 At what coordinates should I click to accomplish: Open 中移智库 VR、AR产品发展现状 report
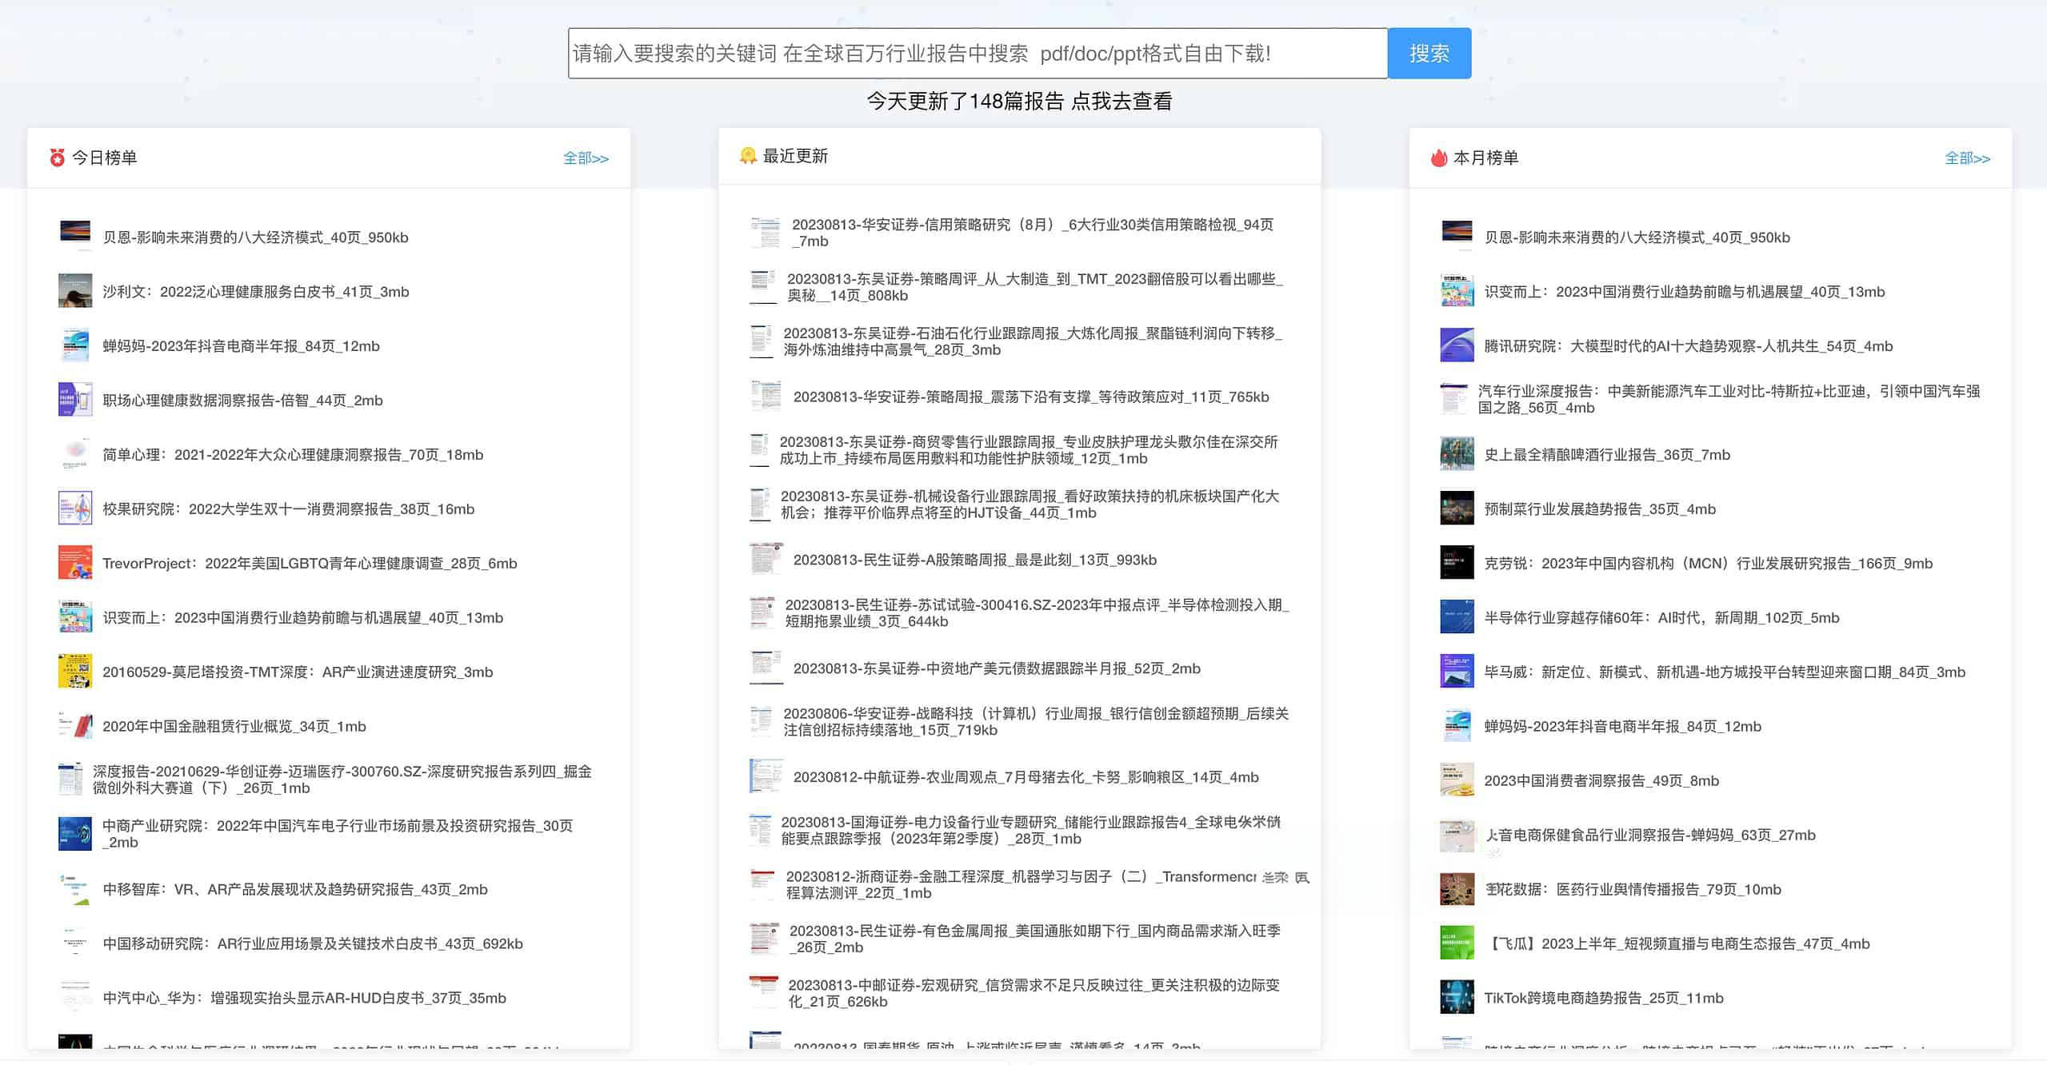coord(294,890)
